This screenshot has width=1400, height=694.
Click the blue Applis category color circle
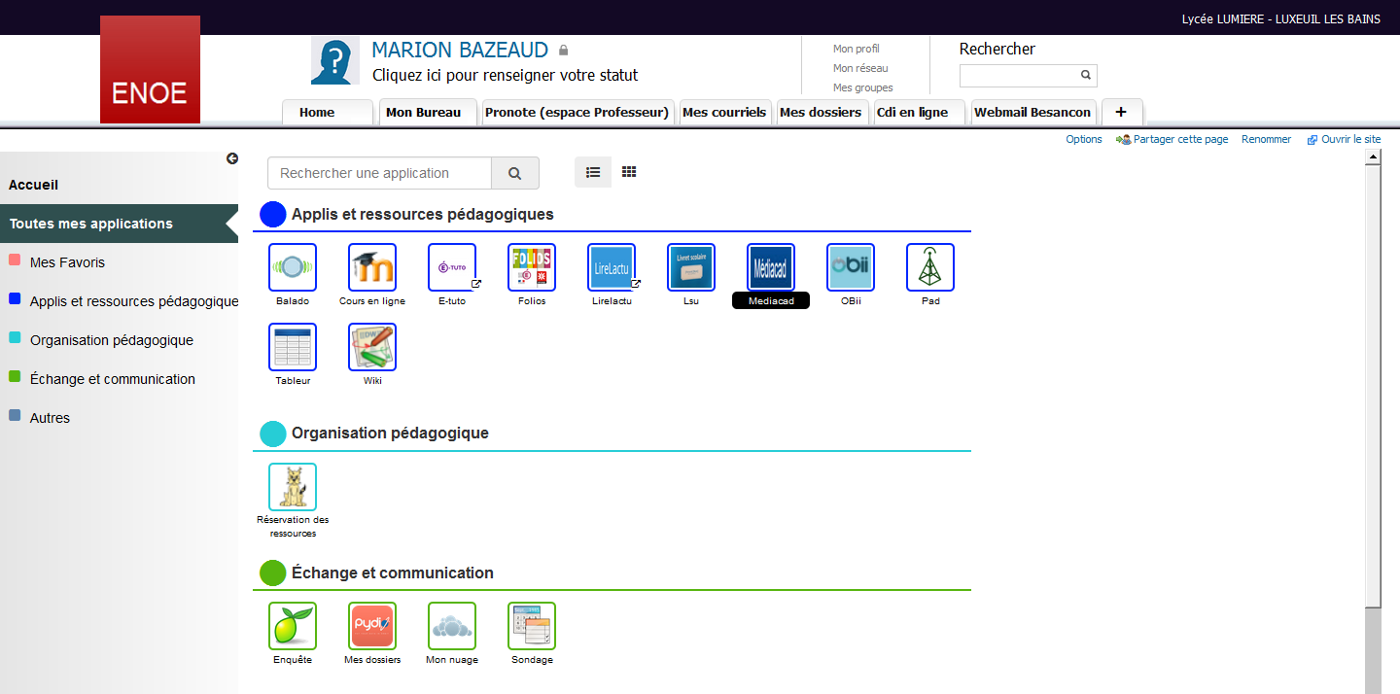point(273,214)
